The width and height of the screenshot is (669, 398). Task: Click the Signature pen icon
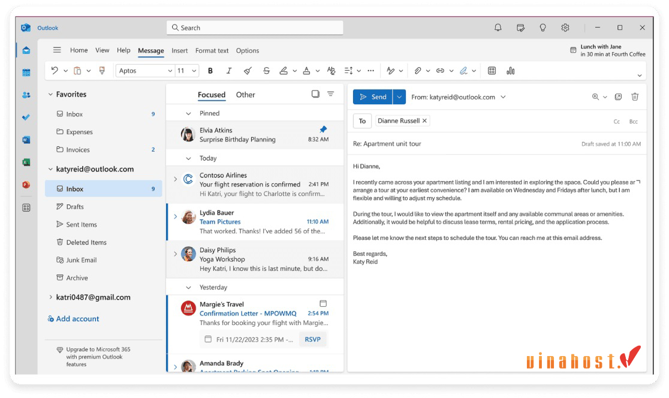tap(463, 71)
